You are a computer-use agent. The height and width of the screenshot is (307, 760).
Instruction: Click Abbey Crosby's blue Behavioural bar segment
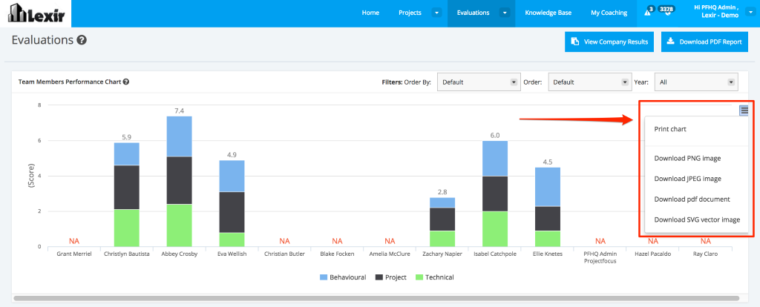(x=180, y=136)
